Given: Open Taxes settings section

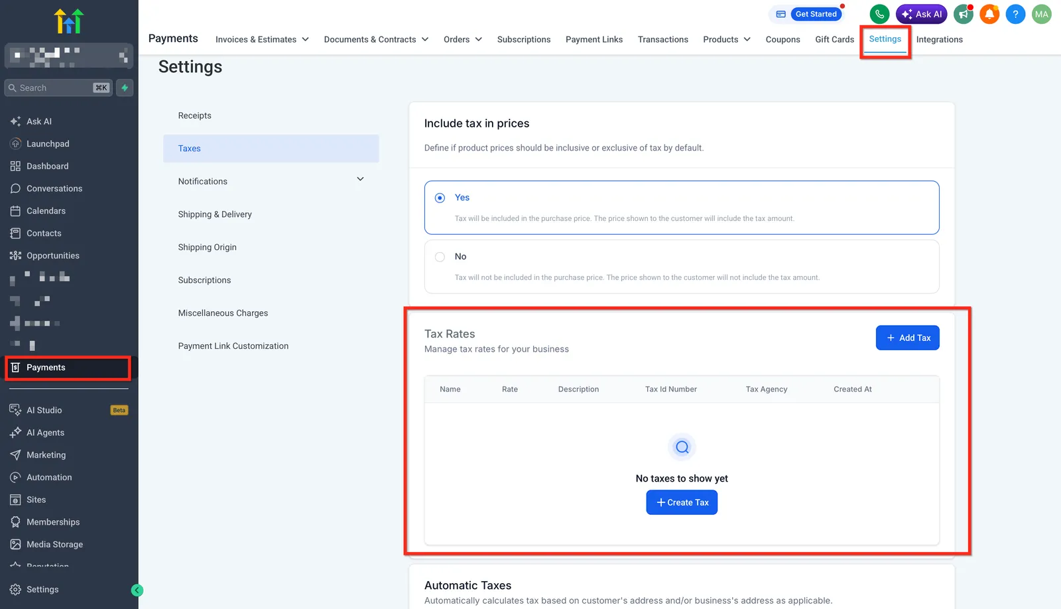Looking at the screenshot, I should [271, 149].
